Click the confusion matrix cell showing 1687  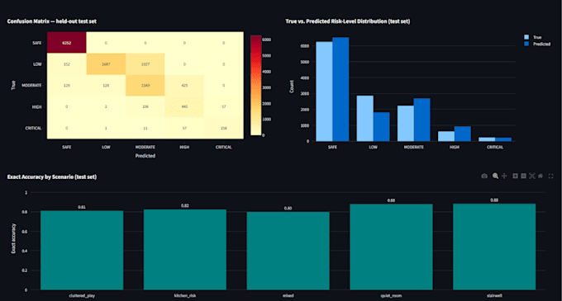106,64
